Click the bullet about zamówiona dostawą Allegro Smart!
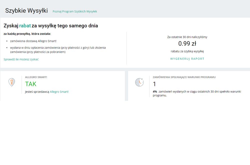Viewport: 250px width, 165px height. pyautogui.click(x=33, y=41)
